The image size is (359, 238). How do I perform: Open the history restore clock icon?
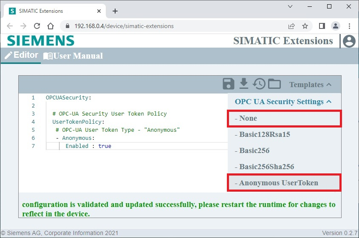click(x=259, y=84)
